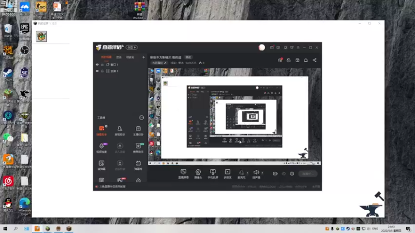Open the 主播任务 checklist tool
This screenshot has height=233, width=415.
pos(138,130)
